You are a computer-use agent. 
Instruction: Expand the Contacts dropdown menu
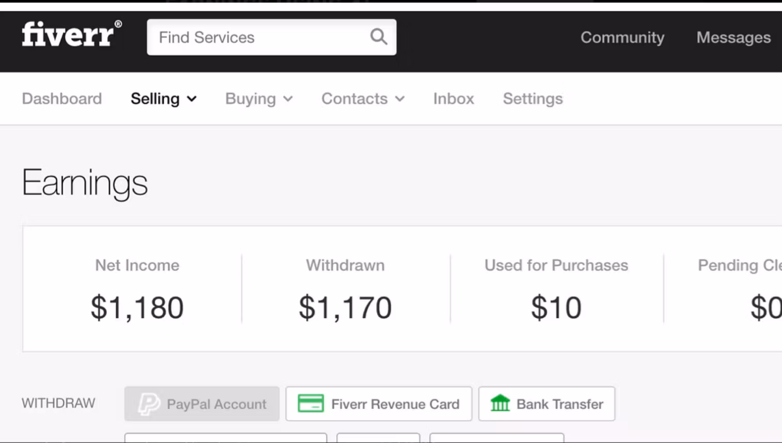[363, 99]
